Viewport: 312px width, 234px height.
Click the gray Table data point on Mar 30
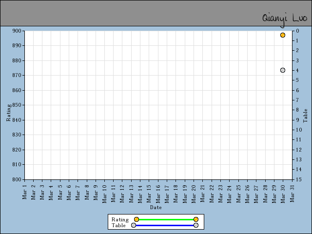[x=283, y=70]
